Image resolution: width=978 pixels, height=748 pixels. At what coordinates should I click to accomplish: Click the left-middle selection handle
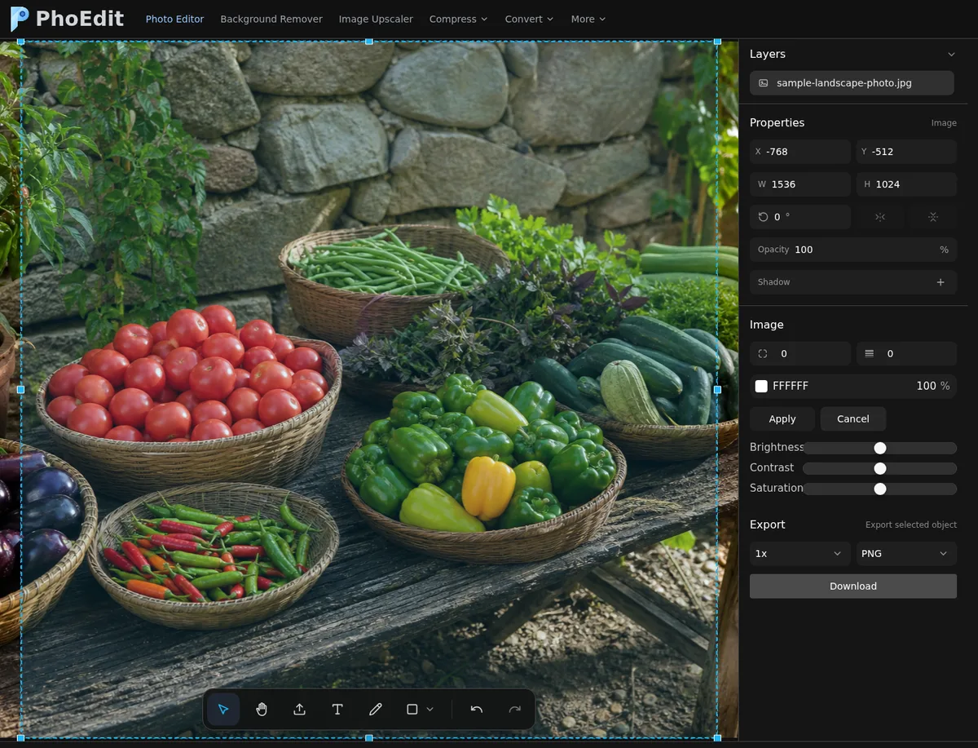(x=20, y=390)
